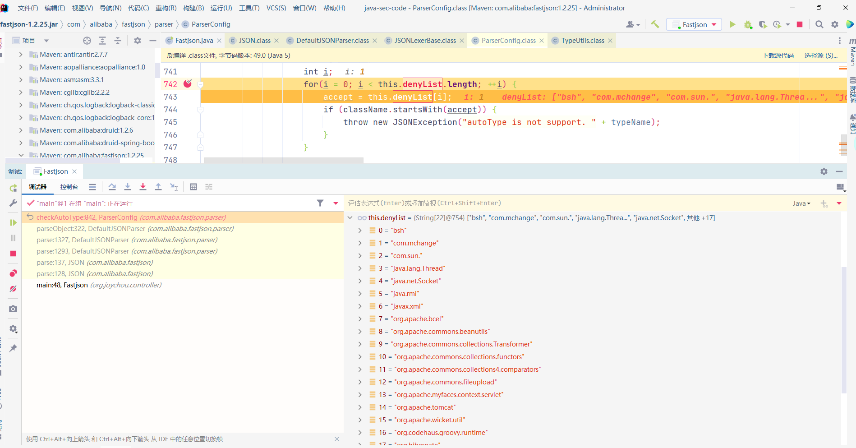Expand denyList element 0 "bsh"
The width and height of the screenshot is (856, 448).
359,230
